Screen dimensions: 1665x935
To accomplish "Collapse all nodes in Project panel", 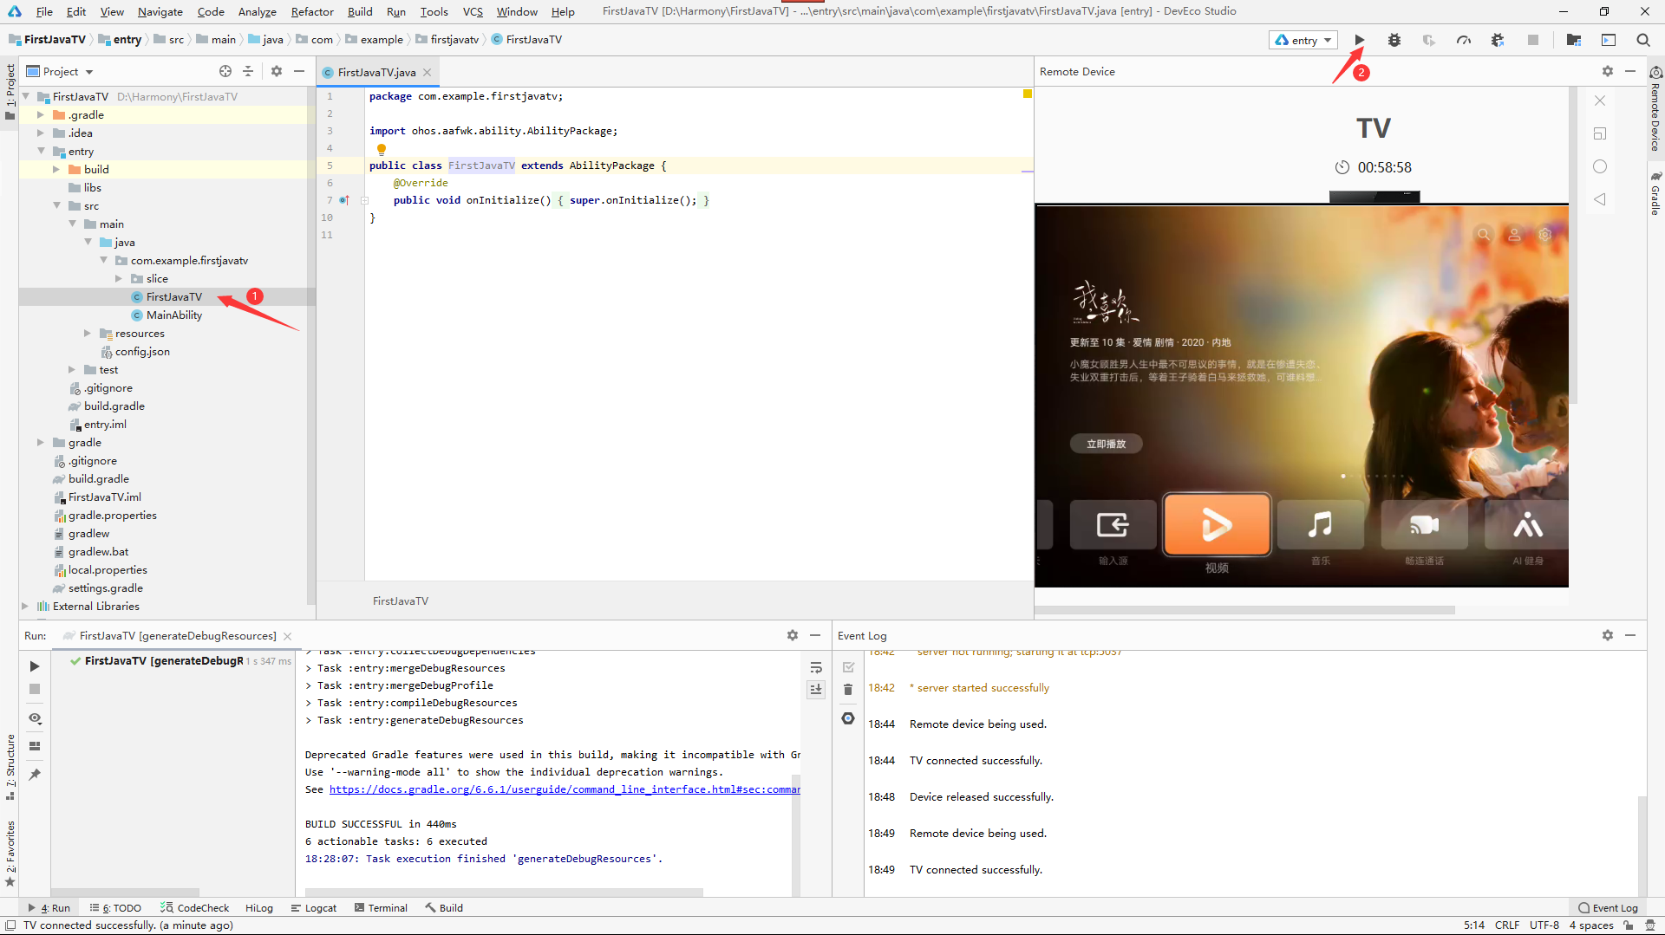I will point(248,71).
